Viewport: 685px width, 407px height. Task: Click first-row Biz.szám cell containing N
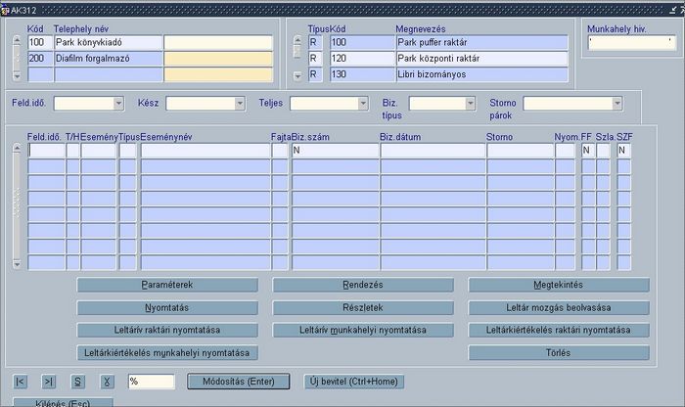coord(335,151)
